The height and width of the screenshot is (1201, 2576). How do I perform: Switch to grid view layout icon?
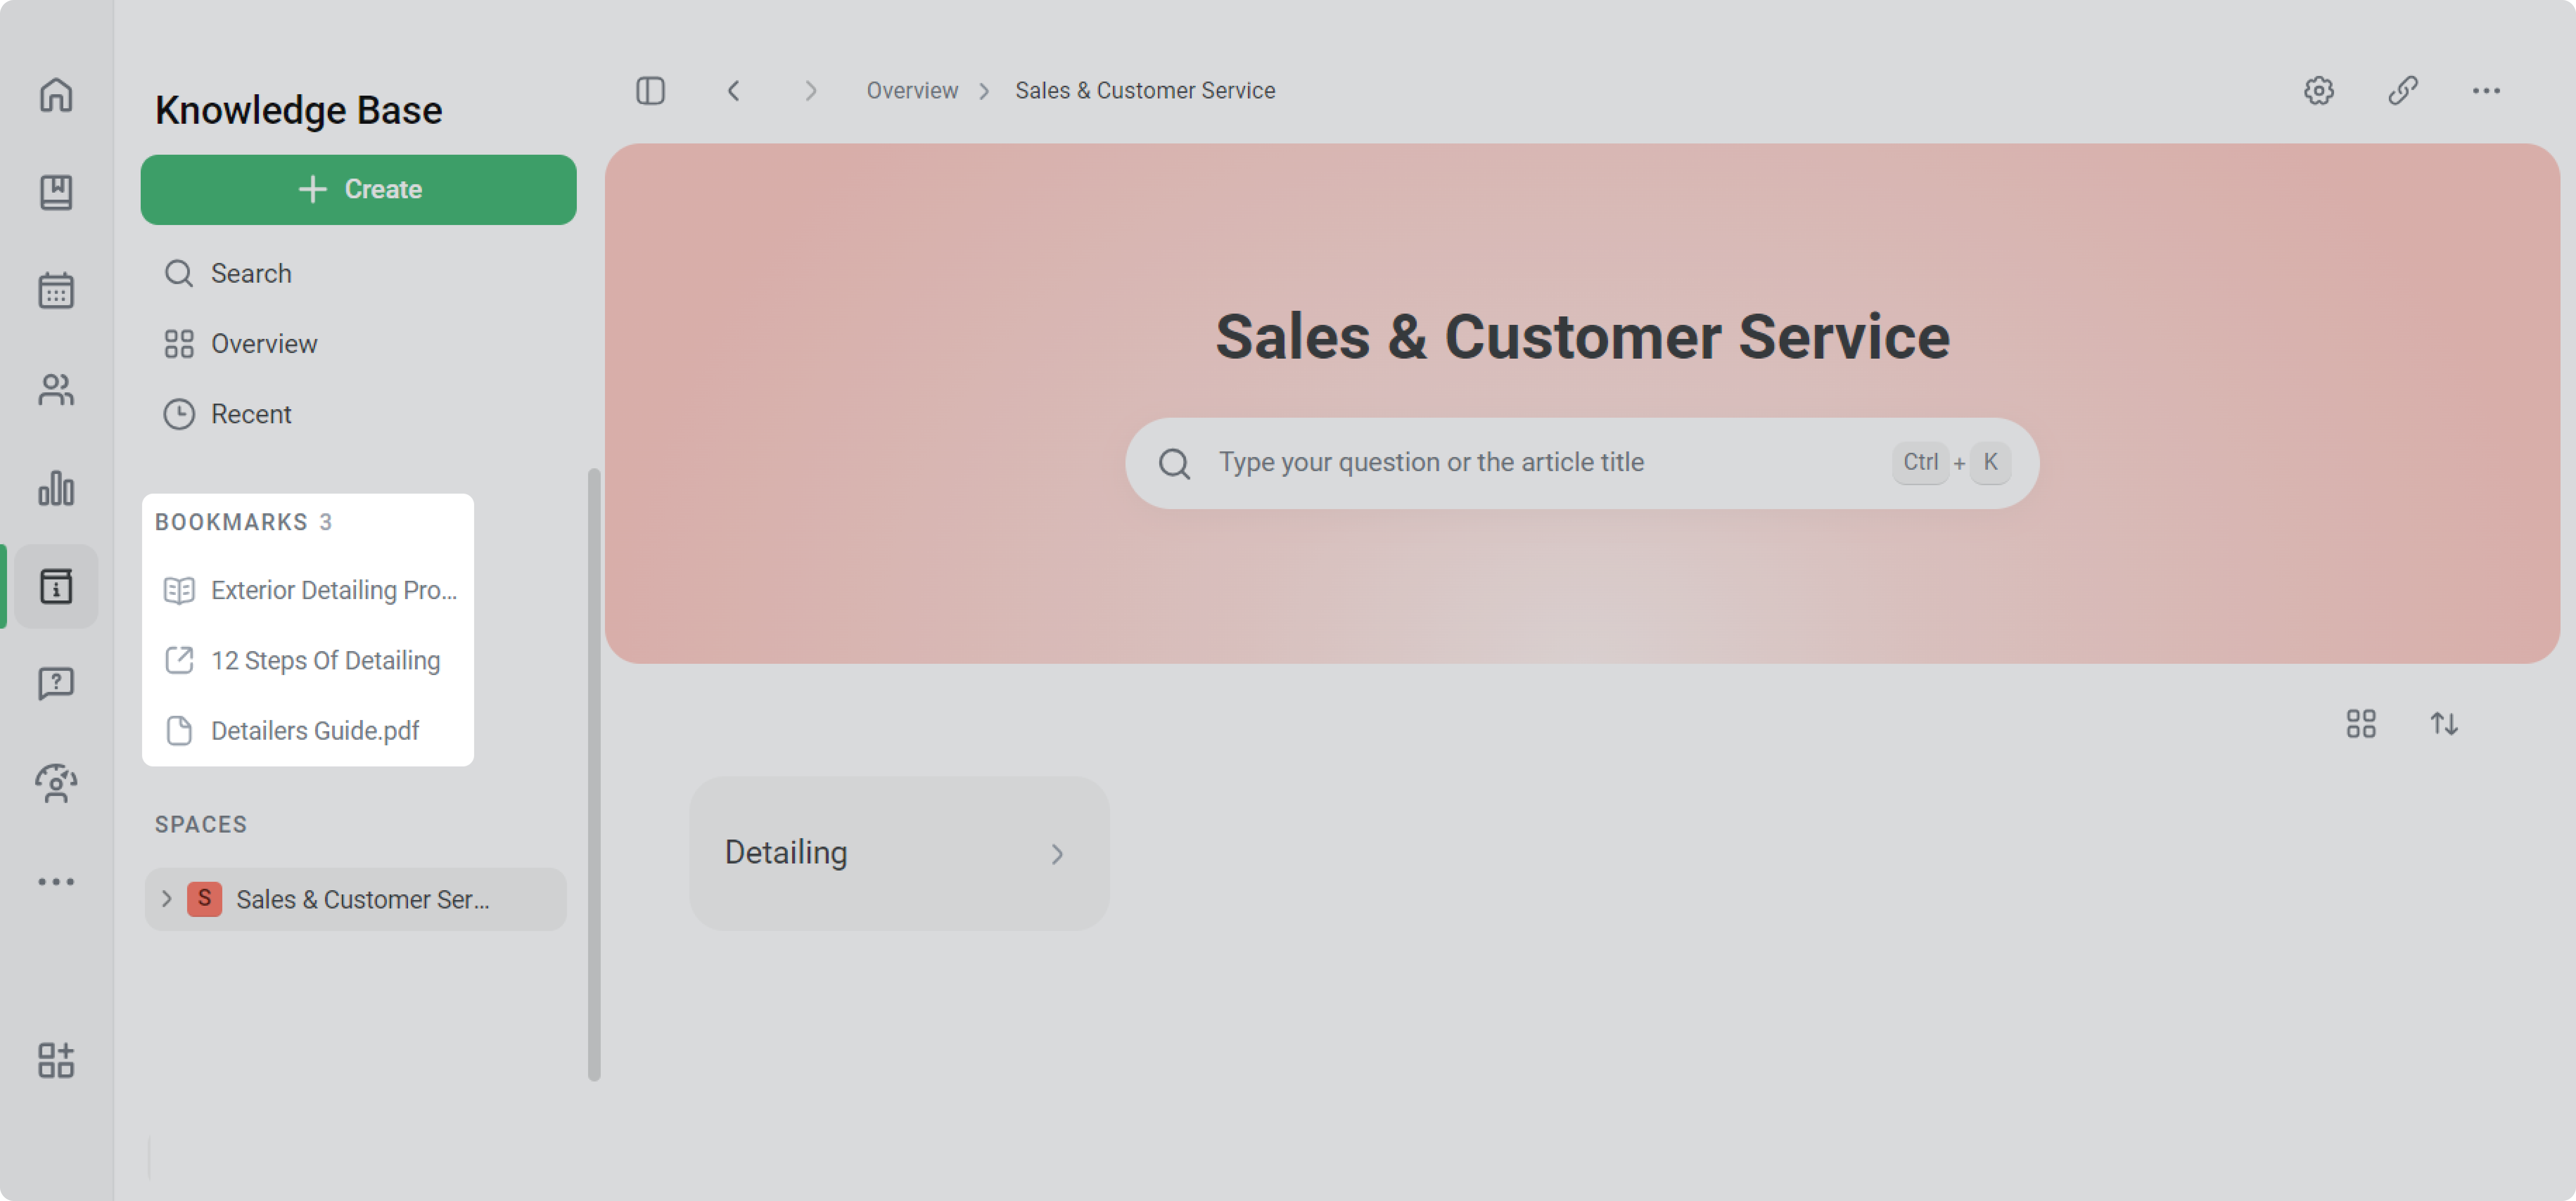click(x=2360, y=723)
